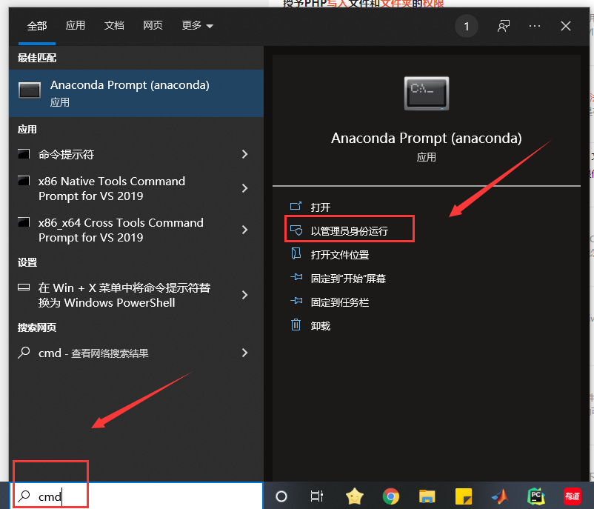Switch to the 全部 tab
The height and width of the screenshot is (509, 594).
point(37,26)
